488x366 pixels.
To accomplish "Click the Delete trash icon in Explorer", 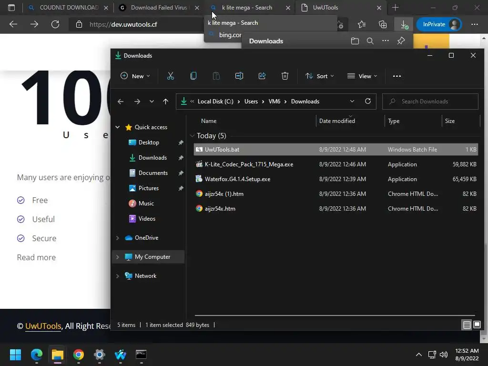I will click(x=285, y=76).
